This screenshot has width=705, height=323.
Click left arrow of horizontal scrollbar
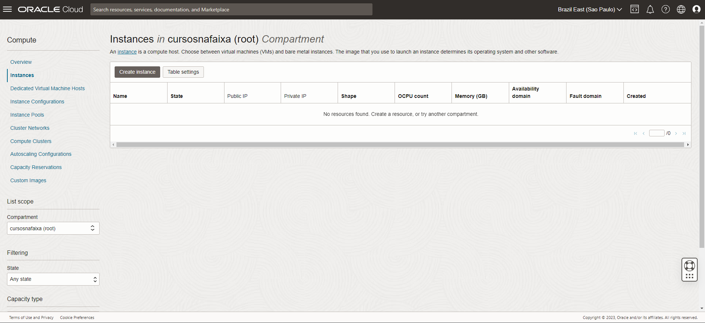point(113,145)
